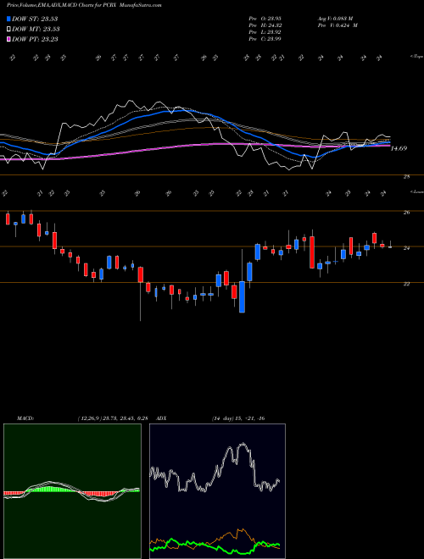The width and height of the screenshot is (424, 559).
Task: Select the 'DOW MT: 23.53' legend text
Action: click(36, 29)
